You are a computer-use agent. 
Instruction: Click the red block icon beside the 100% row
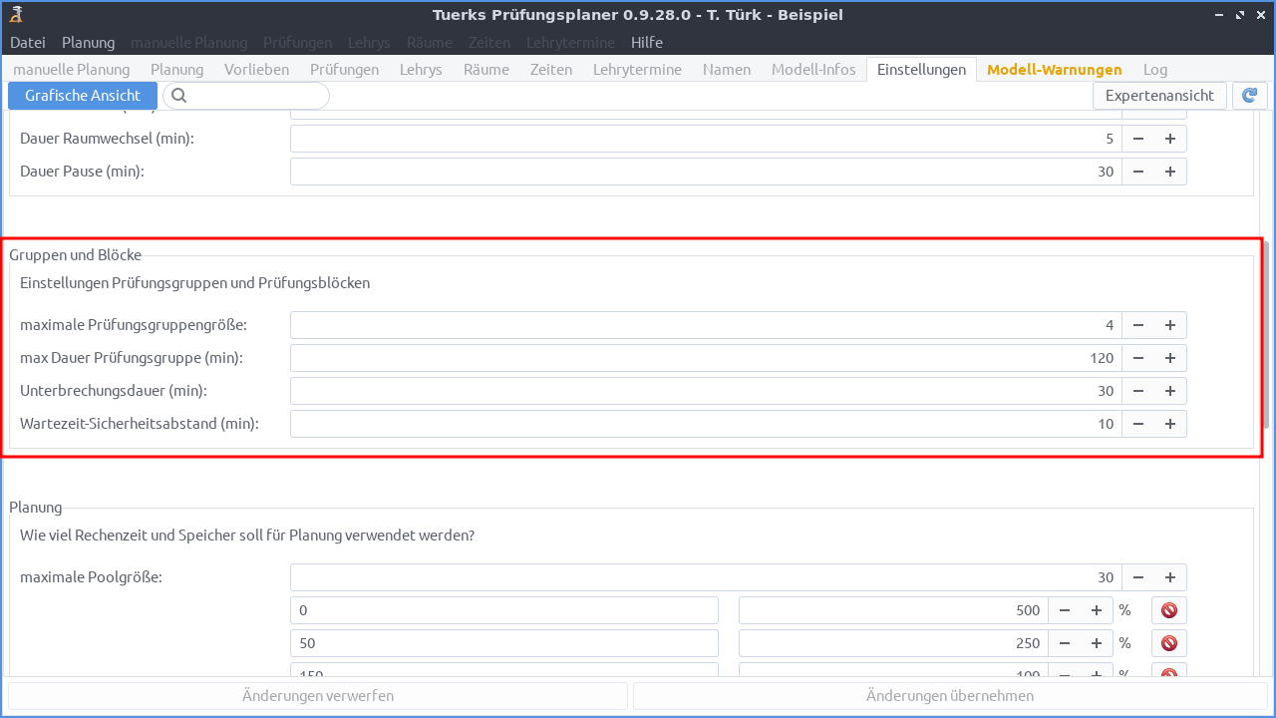click(1167, 672)
